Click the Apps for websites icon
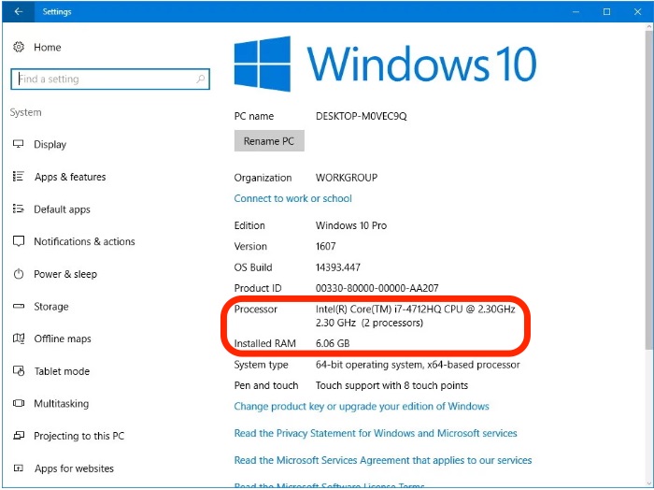Image resolution: width=654 pixels, height=490 pixels. [x=19, y=468]
